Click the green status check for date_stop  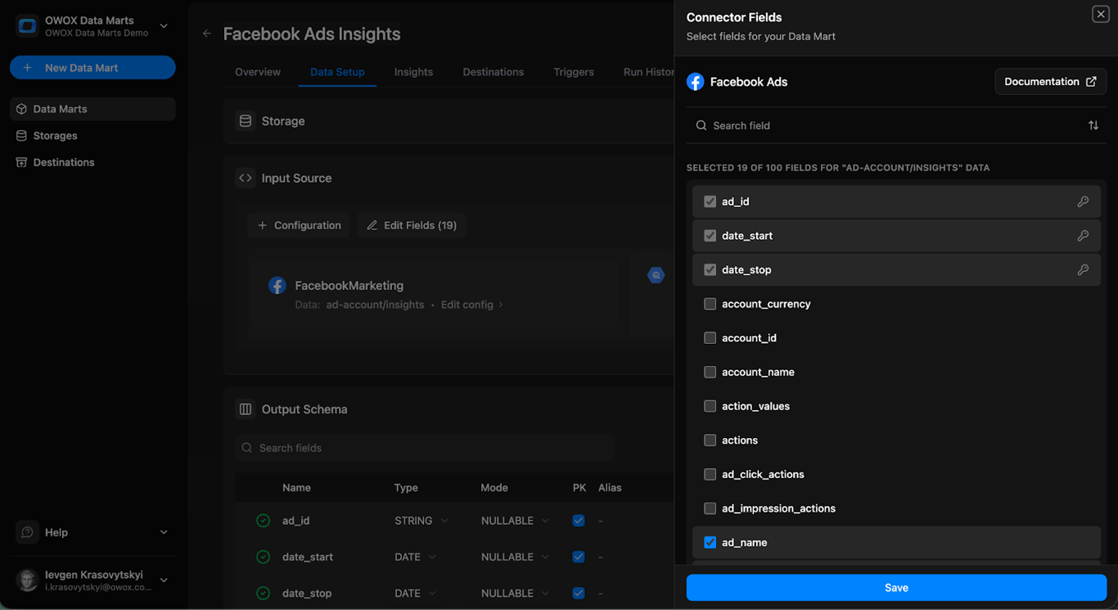pos(263,593)
